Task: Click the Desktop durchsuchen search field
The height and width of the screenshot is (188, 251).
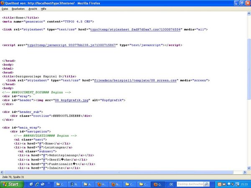Action: pos(190,184)
